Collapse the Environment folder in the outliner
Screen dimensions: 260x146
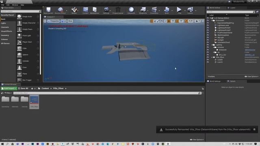(212, 21)
